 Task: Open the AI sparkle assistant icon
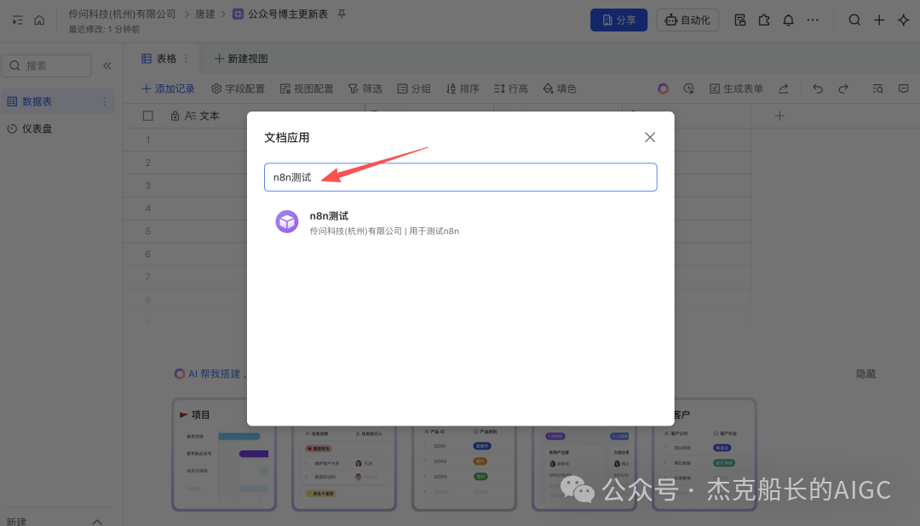(903, 20)
